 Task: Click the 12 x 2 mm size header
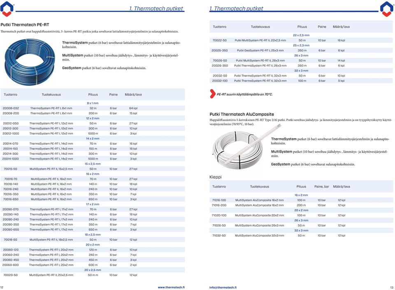[x=93, y=118]
